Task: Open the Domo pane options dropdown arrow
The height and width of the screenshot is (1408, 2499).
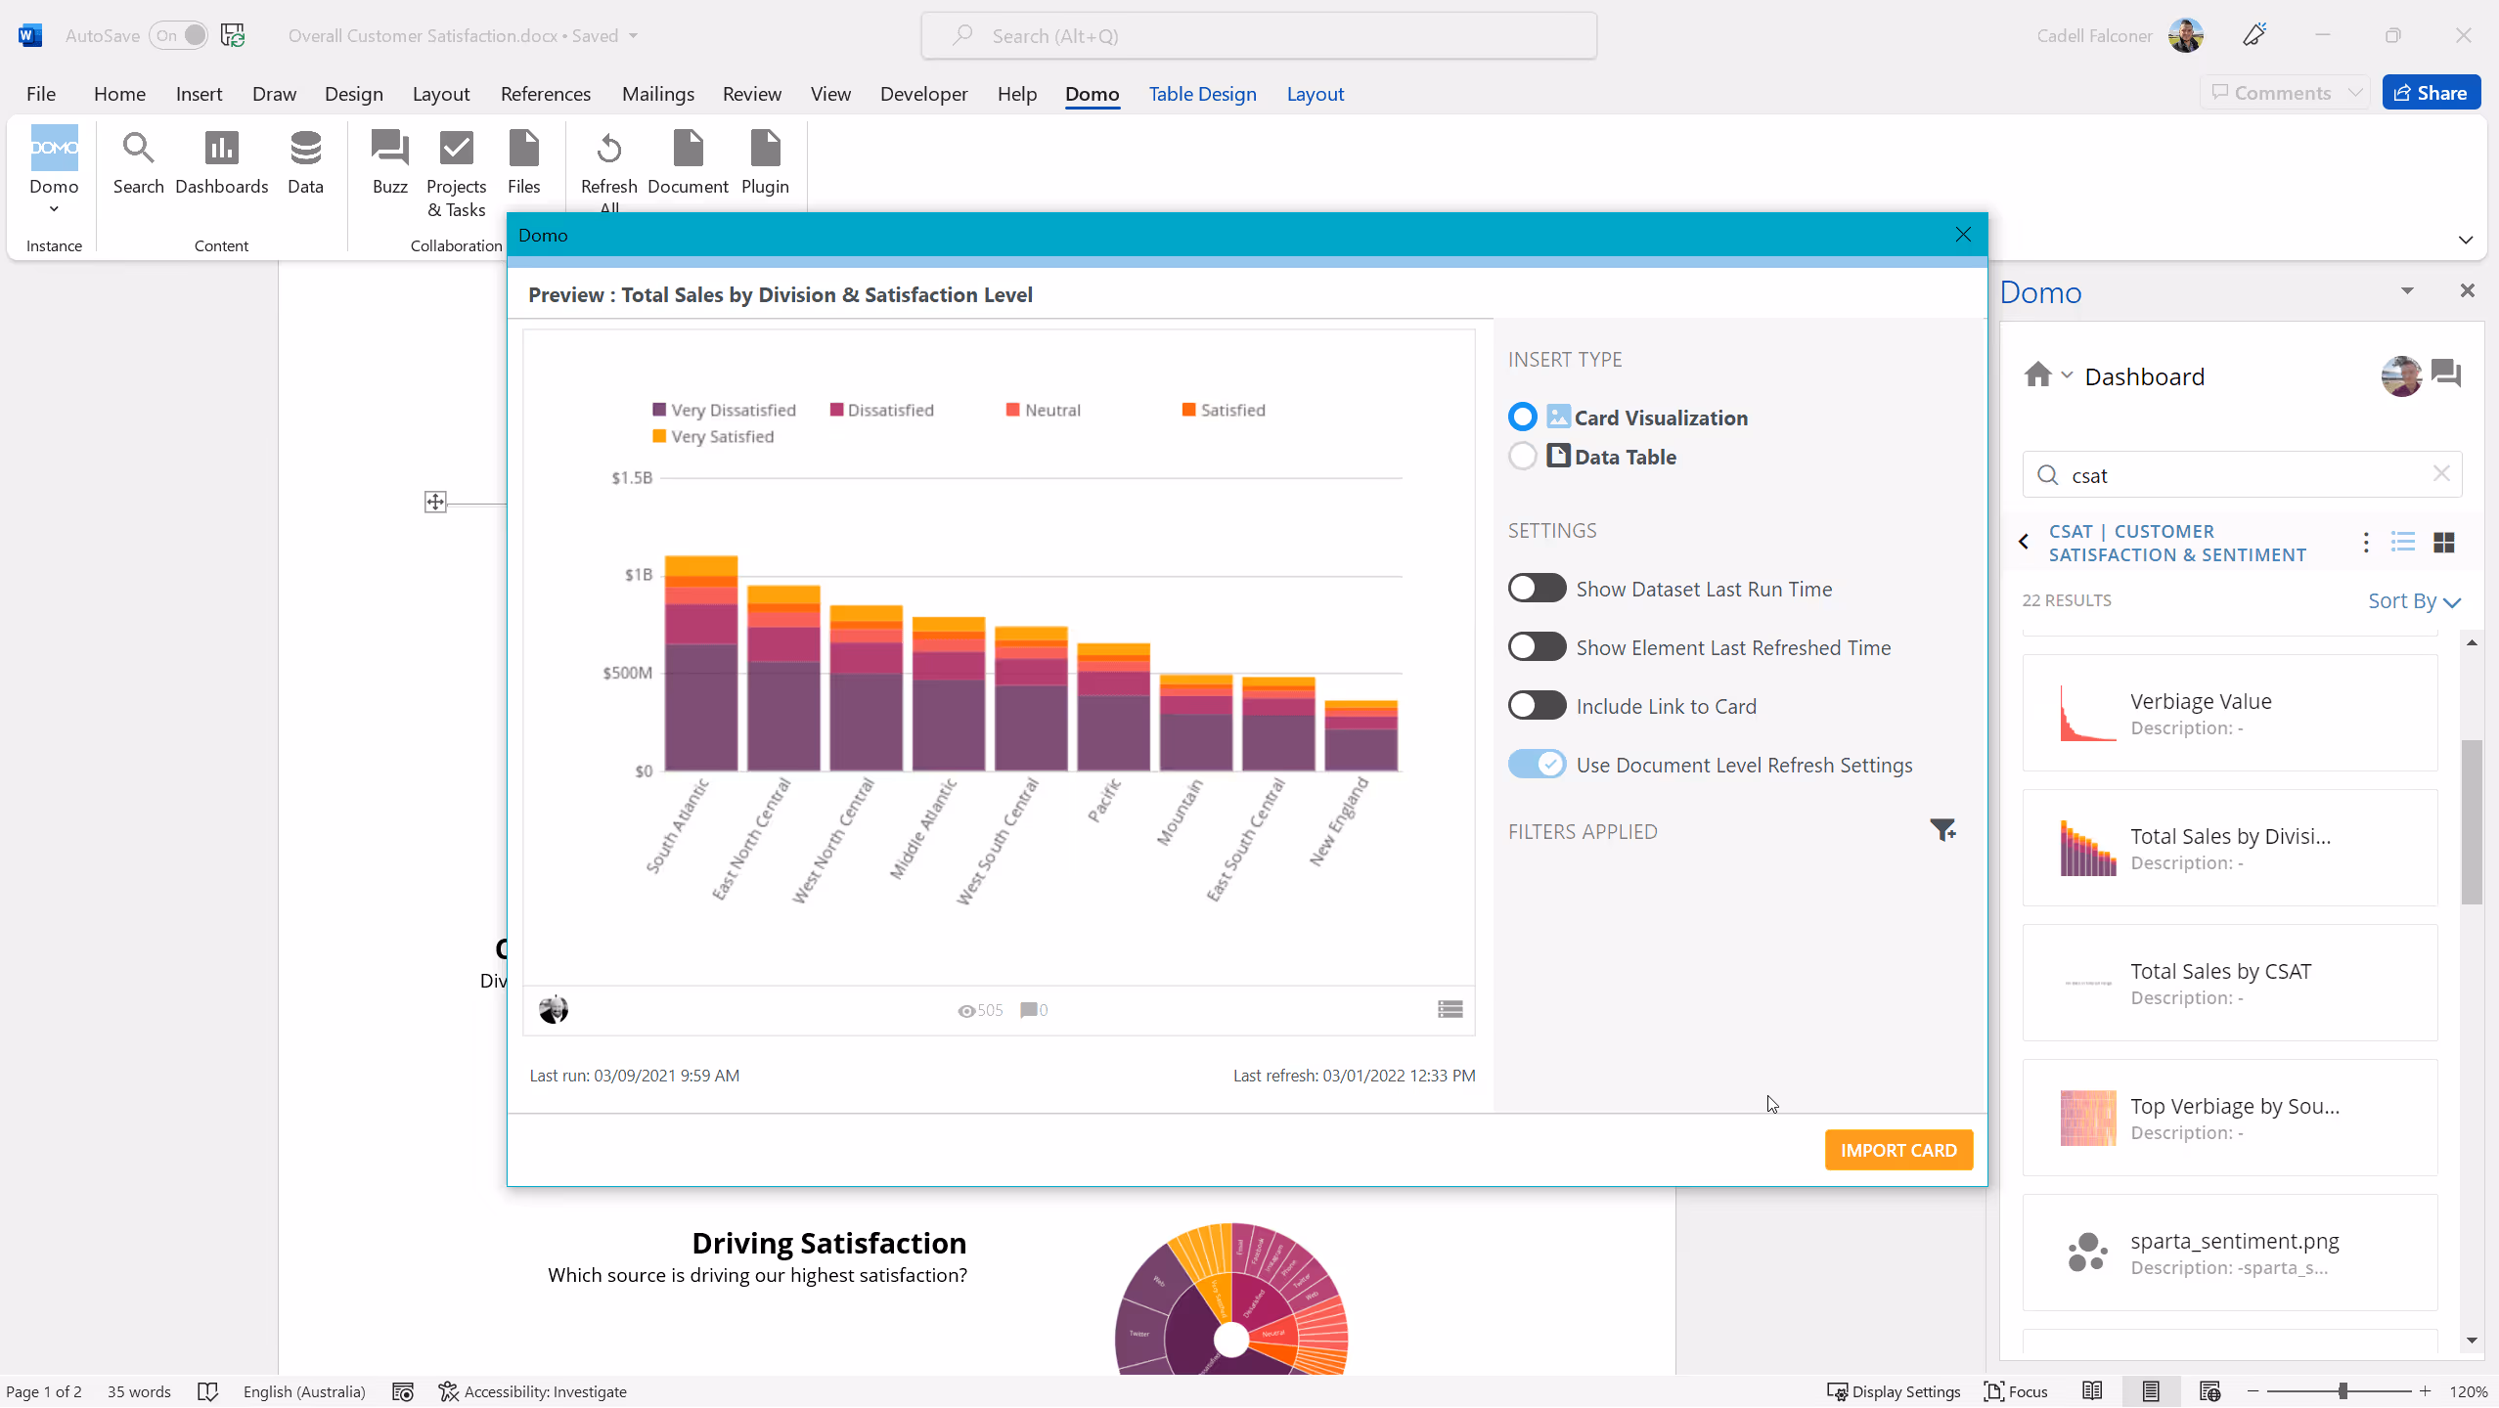Action: (2407, 291)
